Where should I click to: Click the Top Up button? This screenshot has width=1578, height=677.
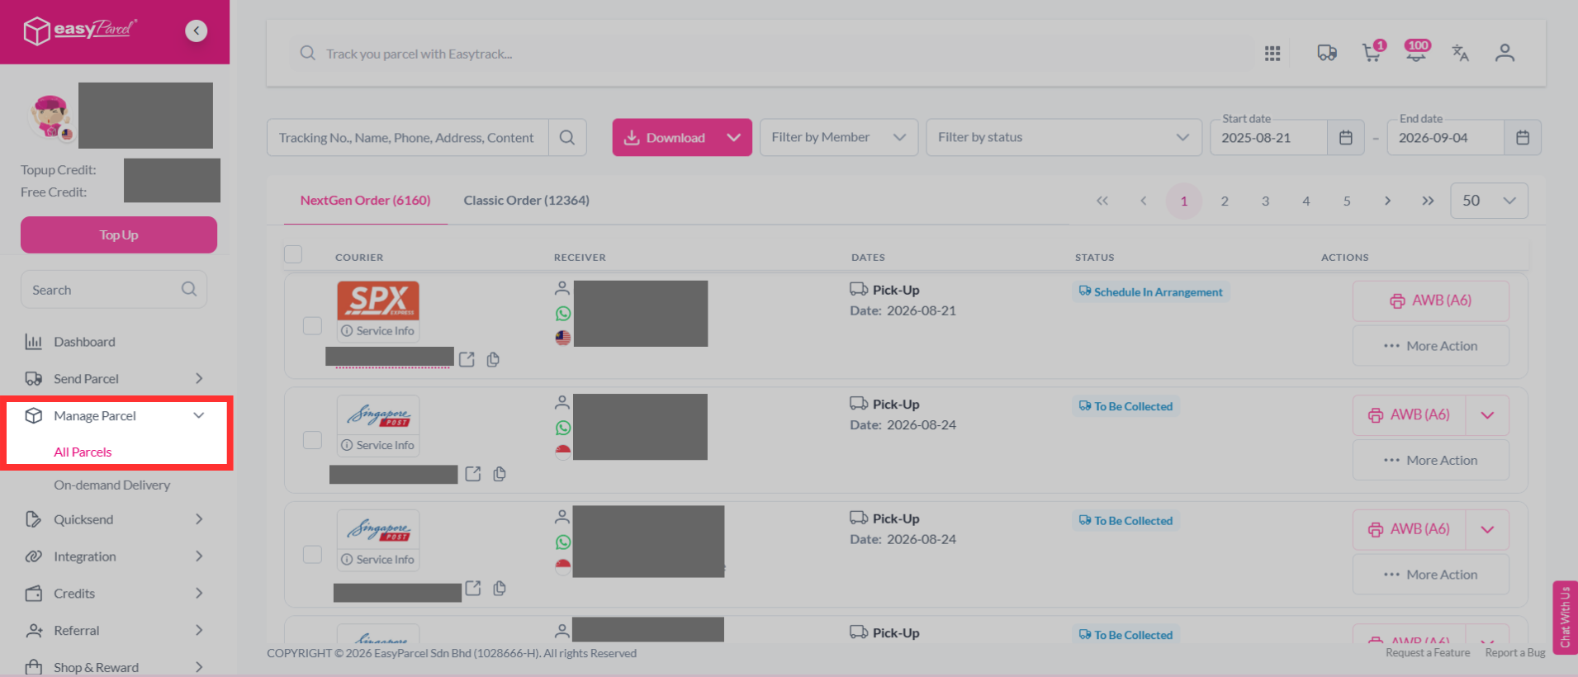119,235
